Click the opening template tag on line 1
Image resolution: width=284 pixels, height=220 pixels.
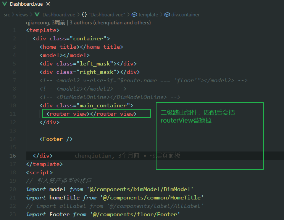[43, 30]
